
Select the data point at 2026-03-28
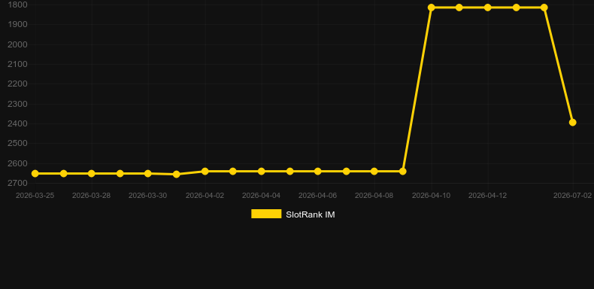point(91,173)
